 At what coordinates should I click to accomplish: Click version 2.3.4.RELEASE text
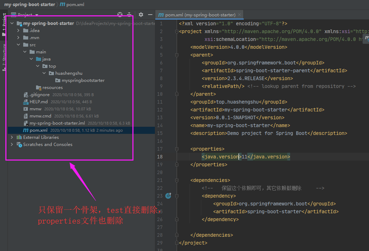[246, 78]
